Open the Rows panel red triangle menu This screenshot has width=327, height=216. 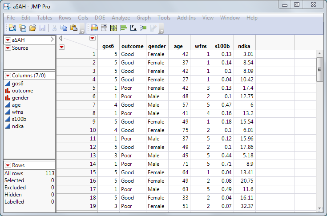[x=8, y=165]
